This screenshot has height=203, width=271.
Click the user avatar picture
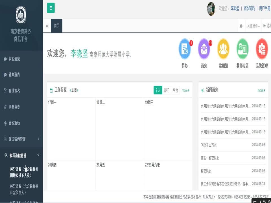pyautogui.click(x=211, y=8)
